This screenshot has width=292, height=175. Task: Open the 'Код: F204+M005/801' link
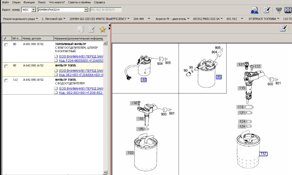pyautogui.click(x=81, y=60)
